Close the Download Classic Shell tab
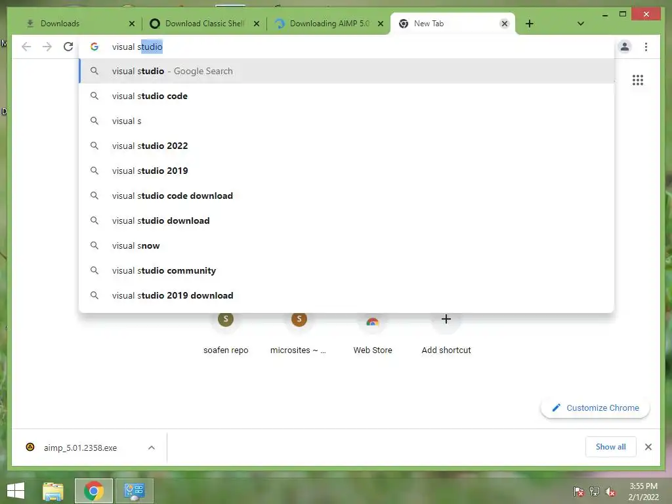Viewport: 672px width, 504px height. tap(257, 24)
